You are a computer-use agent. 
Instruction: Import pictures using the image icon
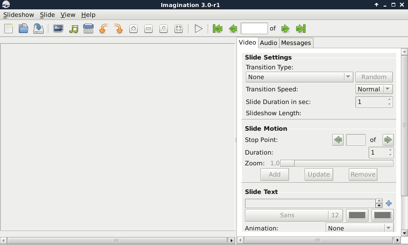point(58,29)
